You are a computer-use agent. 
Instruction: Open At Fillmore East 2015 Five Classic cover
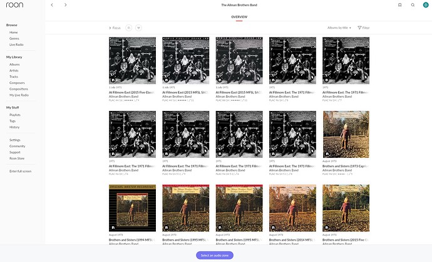coord(132,60)
